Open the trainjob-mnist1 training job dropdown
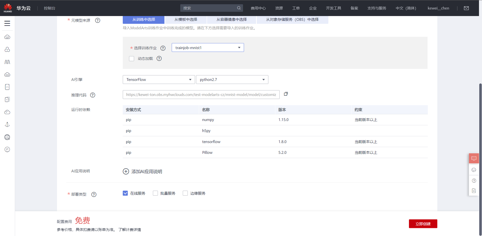 (x=208, y=48)
